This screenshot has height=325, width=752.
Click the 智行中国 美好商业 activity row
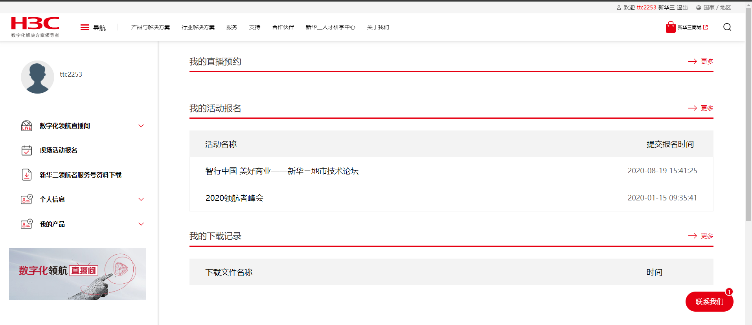pos(451,171)
